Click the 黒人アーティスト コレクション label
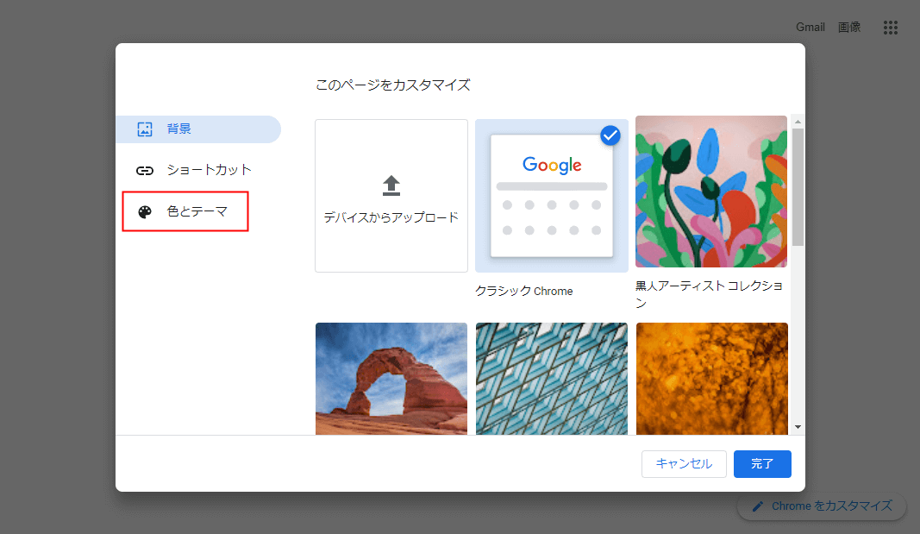 tap(710, 294)
